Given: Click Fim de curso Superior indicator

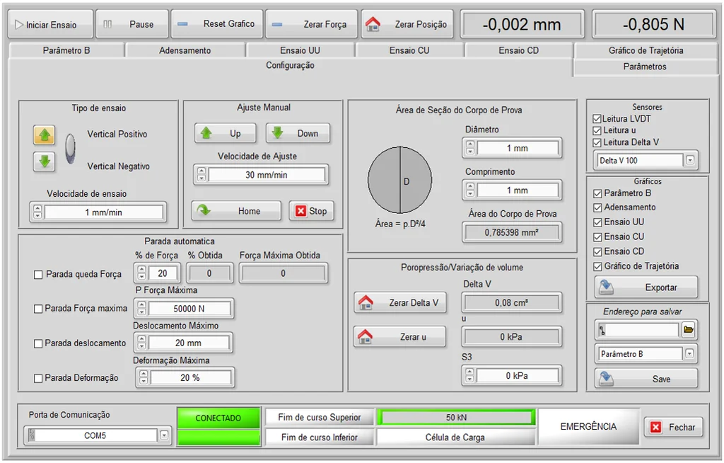Looking at the screenshot, I should pos(320,417).
